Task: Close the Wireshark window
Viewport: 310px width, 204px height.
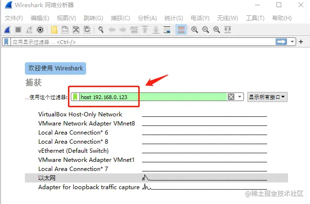Action: point(301,5)
